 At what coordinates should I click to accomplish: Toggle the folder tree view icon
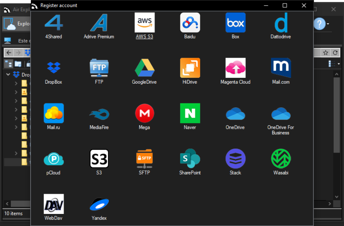[9, 64]
